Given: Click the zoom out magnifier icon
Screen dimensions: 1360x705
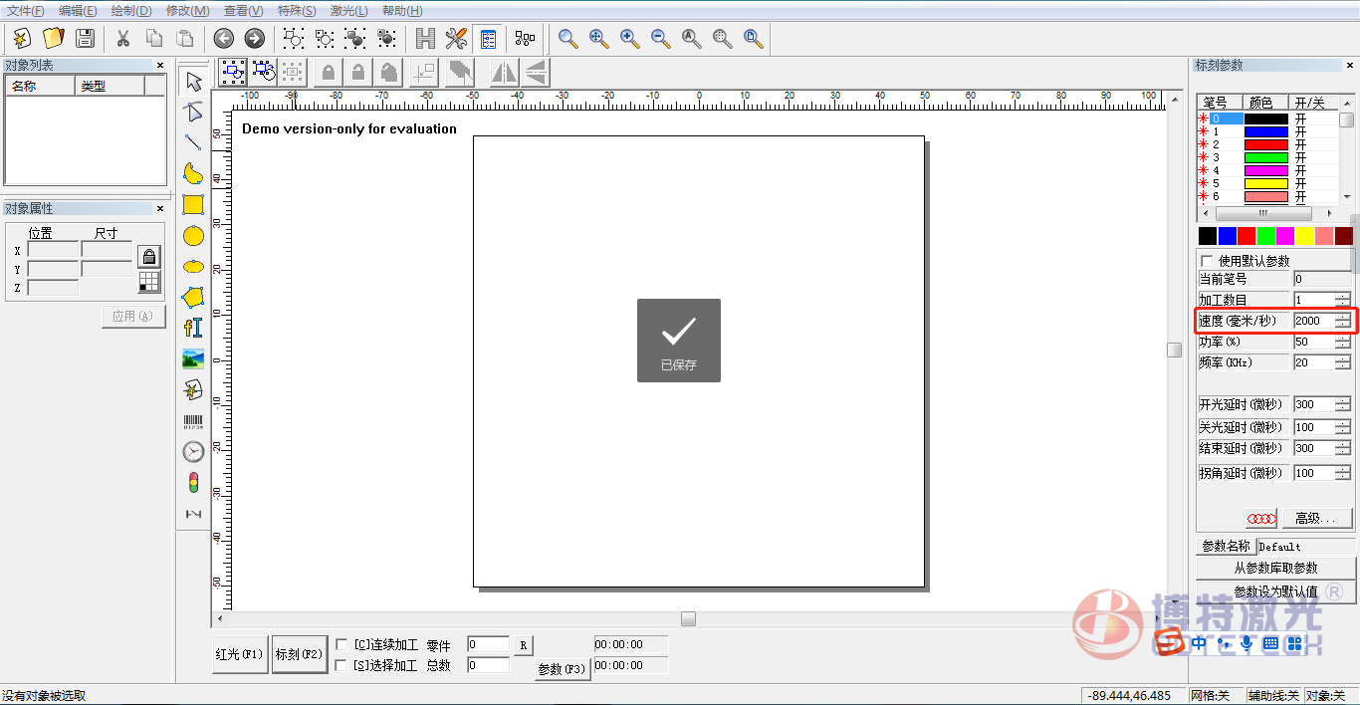Looking at the screenshot, I should pos(661,39).
